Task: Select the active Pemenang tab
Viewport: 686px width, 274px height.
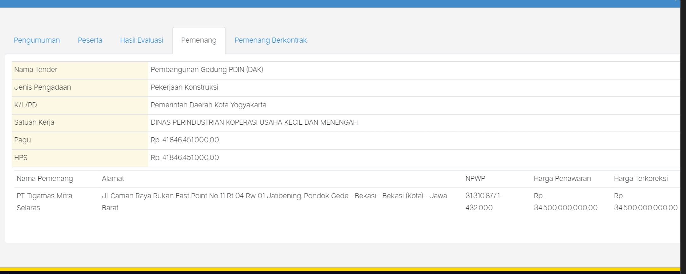Action: click(x=199, y=40)
